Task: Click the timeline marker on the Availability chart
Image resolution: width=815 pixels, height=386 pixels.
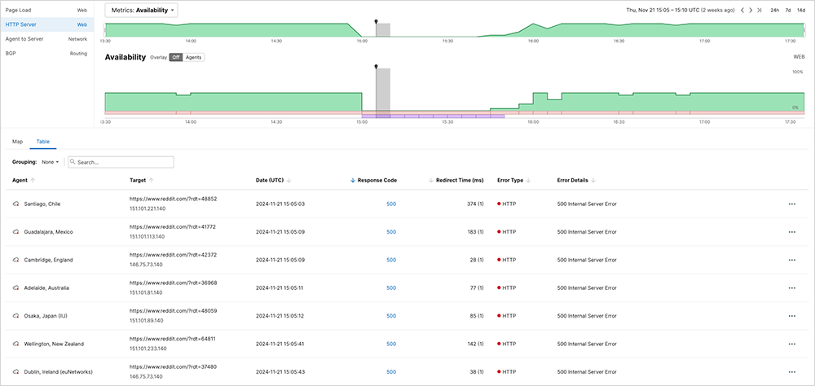Action: [x=376, y=67]
